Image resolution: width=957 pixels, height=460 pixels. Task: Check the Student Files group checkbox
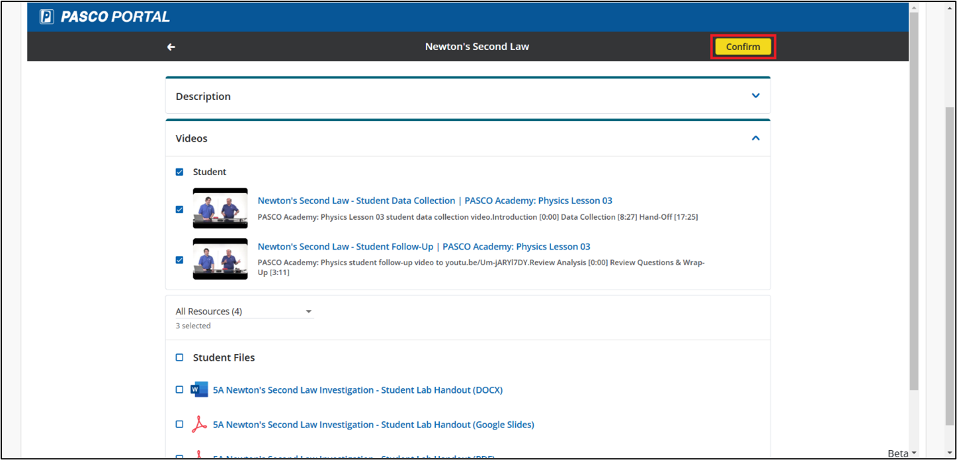click(179, 357)
